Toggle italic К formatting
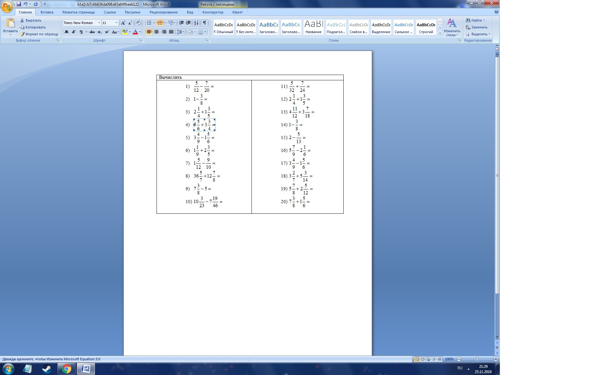The height and width of the screenshot is (375, 598). (x=74, y=32)
